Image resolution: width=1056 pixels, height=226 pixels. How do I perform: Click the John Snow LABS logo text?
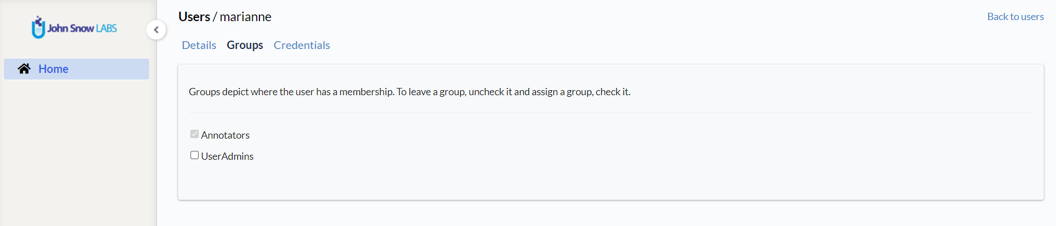coord(82,28)
